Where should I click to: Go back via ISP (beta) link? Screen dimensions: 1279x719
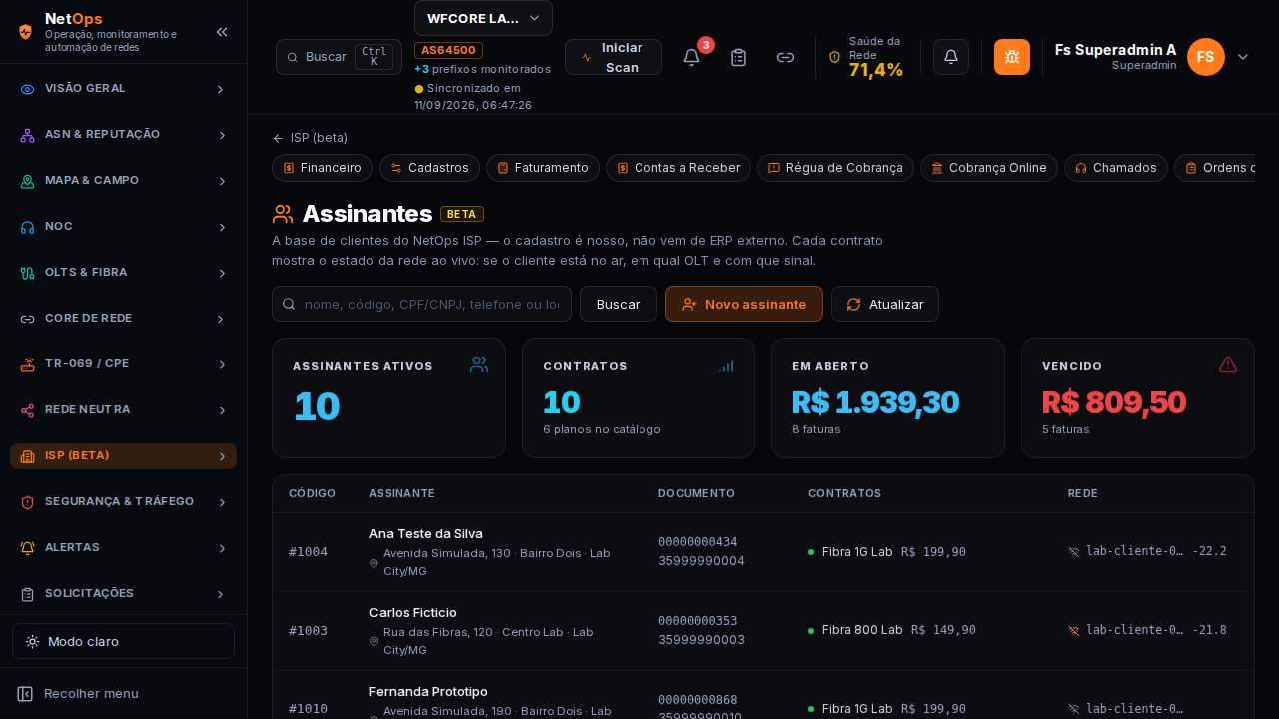coord(310,138)
